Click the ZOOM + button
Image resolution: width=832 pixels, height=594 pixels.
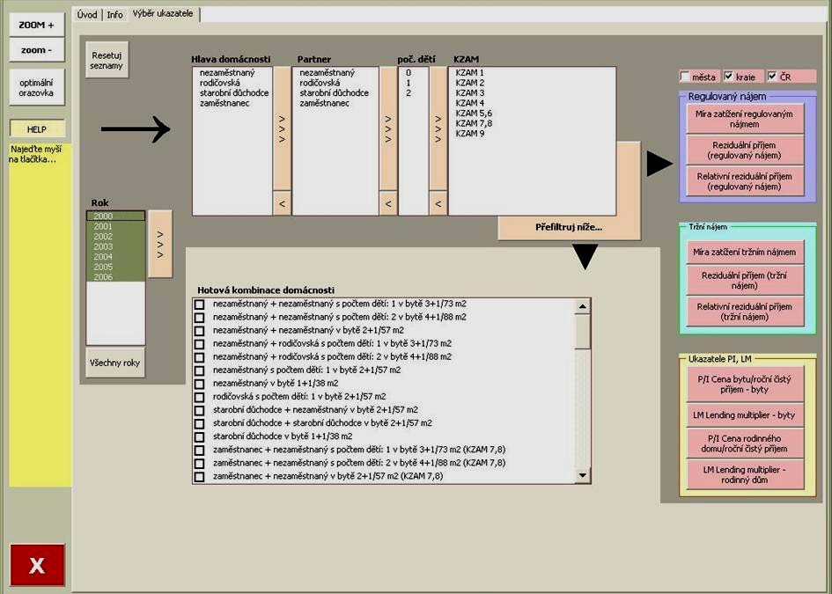(36, 25)
